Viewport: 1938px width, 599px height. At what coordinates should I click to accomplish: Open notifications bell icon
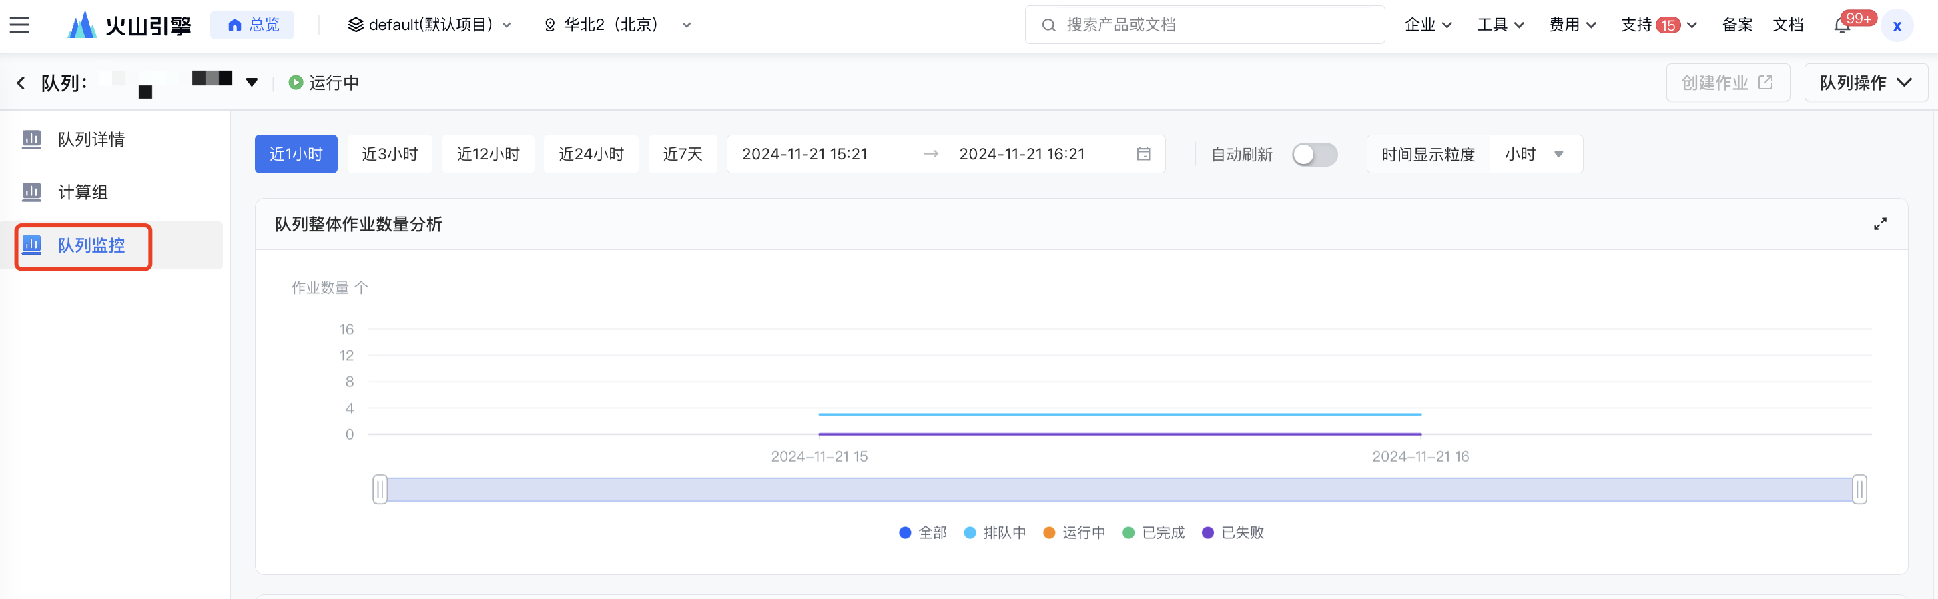(1841, 26)
